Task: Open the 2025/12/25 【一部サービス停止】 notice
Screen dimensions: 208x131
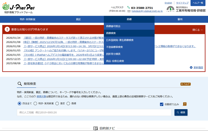Action: (63, 59)
